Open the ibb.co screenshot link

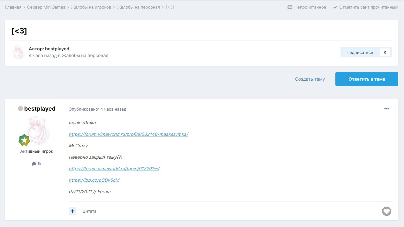click(94, 180)
